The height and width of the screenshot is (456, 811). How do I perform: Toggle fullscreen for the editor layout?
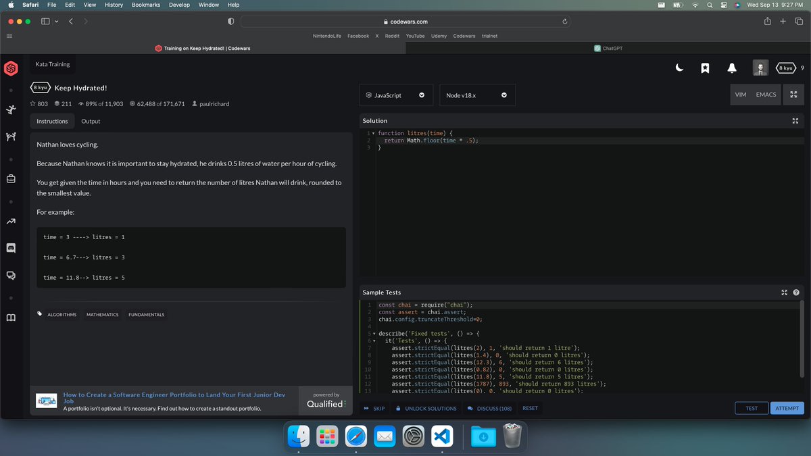click(793, 95)
